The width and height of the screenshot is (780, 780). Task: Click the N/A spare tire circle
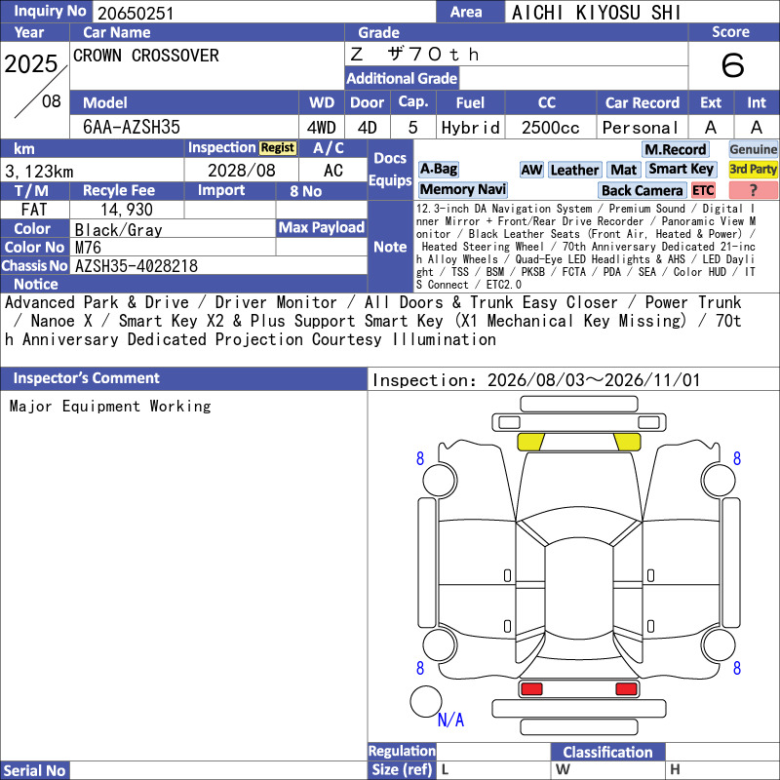tap(426, 701)
